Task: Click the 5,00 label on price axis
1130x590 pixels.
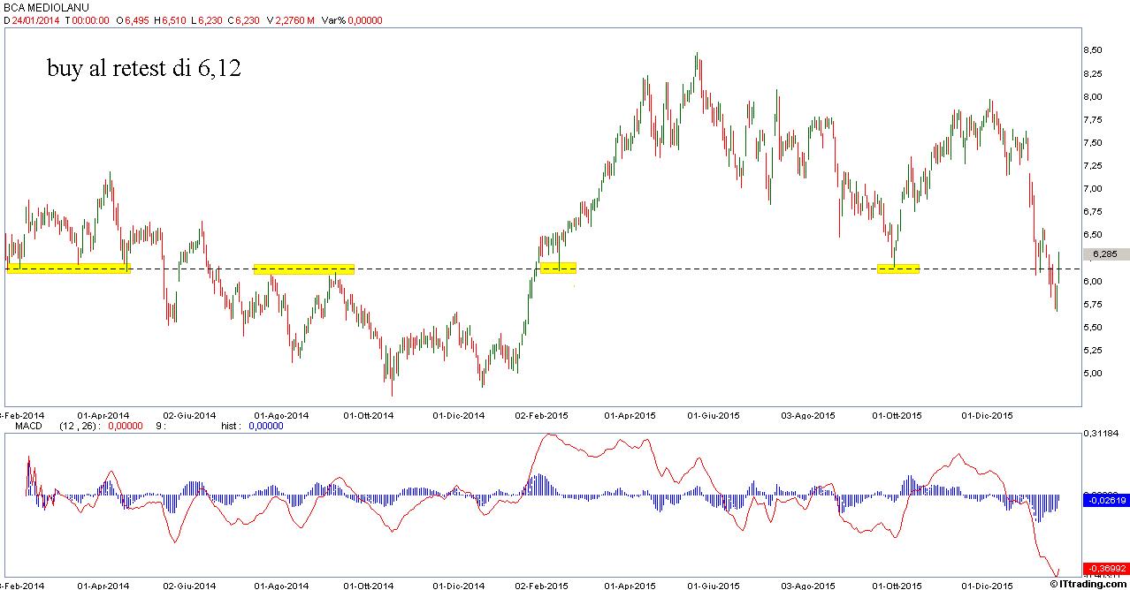Action: coord(1093,373)
